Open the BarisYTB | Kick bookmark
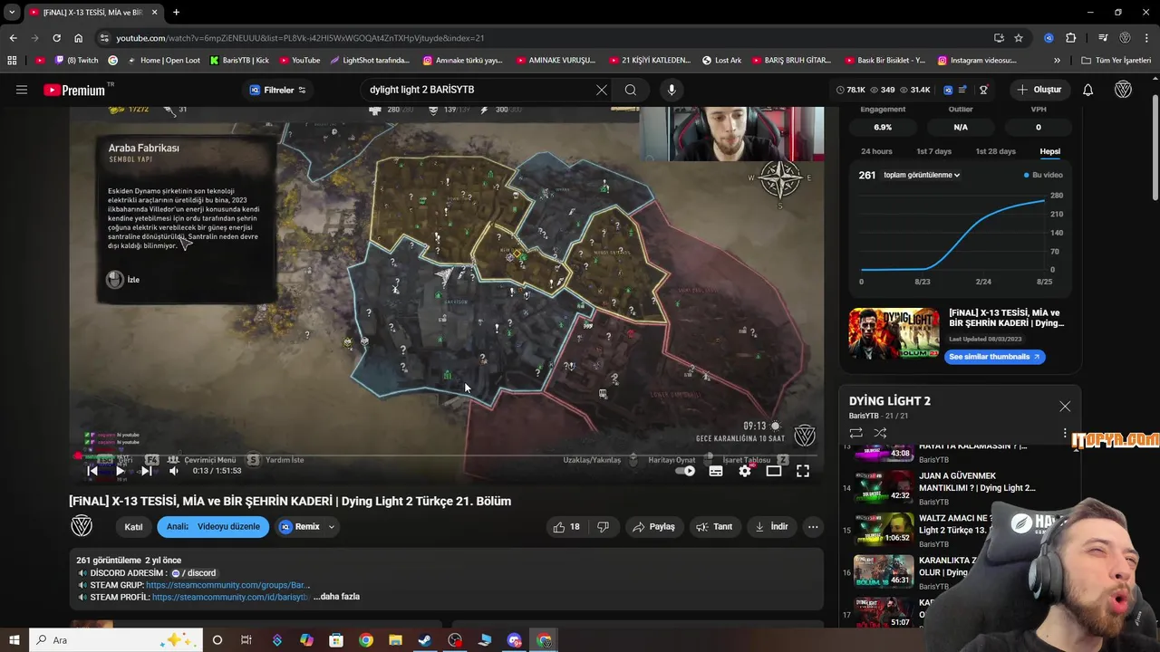 (239, 61)
